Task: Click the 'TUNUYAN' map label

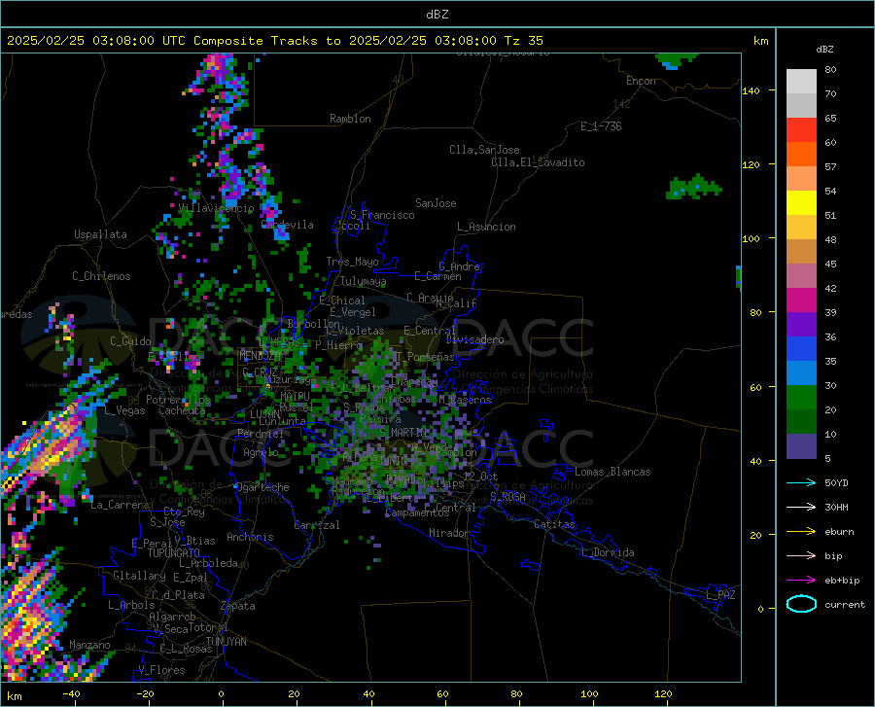Action: coord(226,642)
